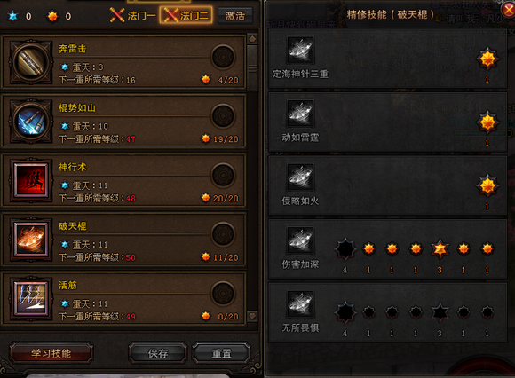Viewport: 515px width, 378px height.
Task: Click the 侵略如火 refinement icon
Action: [300, 177]
